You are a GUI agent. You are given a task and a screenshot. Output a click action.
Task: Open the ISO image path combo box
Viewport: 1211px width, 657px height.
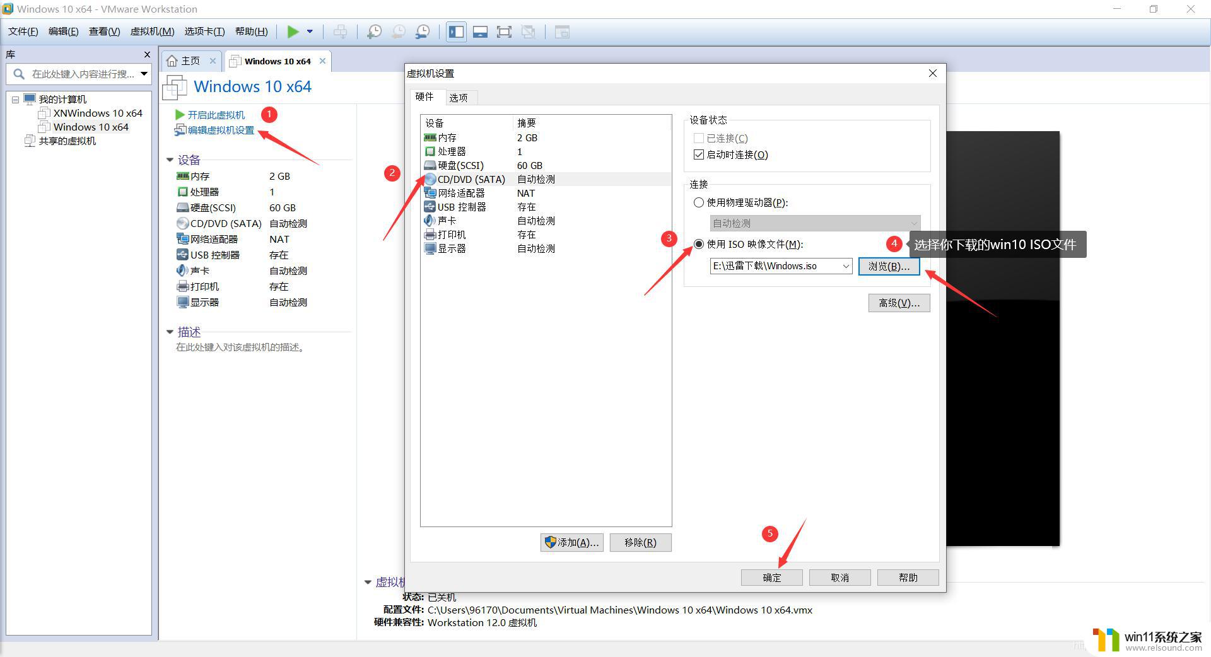[x=781, y=266]
